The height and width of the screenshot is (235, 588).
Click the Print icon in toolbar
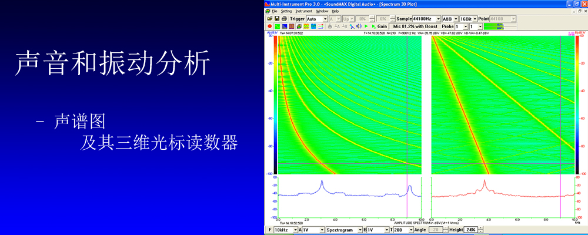pos(284,19)
